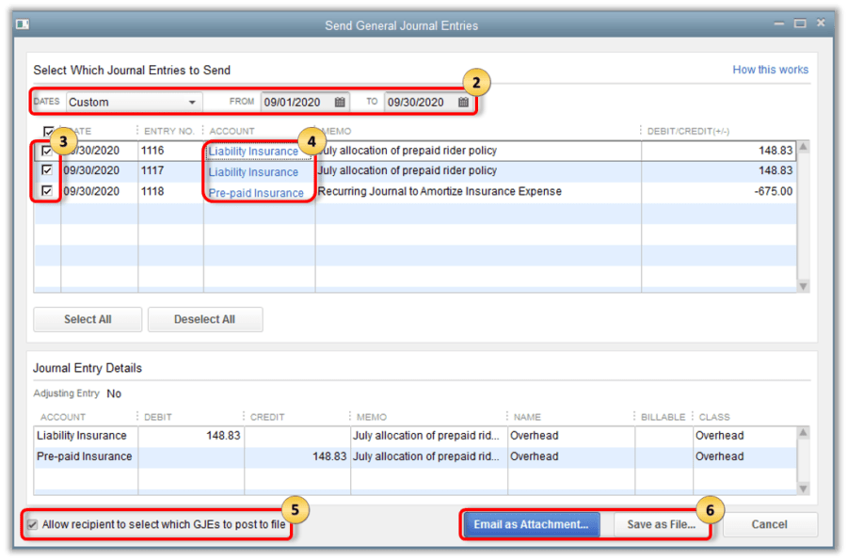This screenshot has width=847, height=560.
Task: Uncheck entry 1117 in the journal list
Action: tap(46, 170)
